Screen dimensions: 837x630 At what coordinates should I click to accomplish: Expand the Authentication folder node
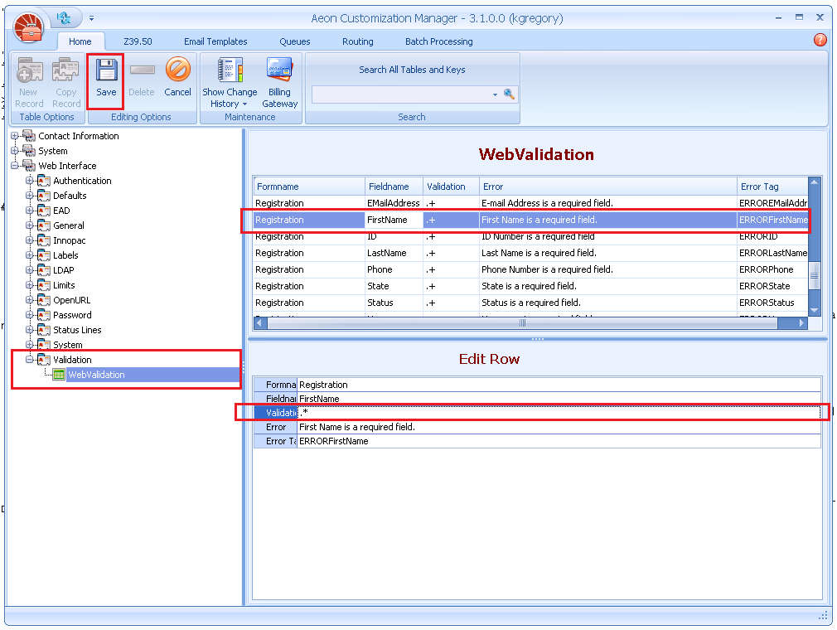coord(30,181)
